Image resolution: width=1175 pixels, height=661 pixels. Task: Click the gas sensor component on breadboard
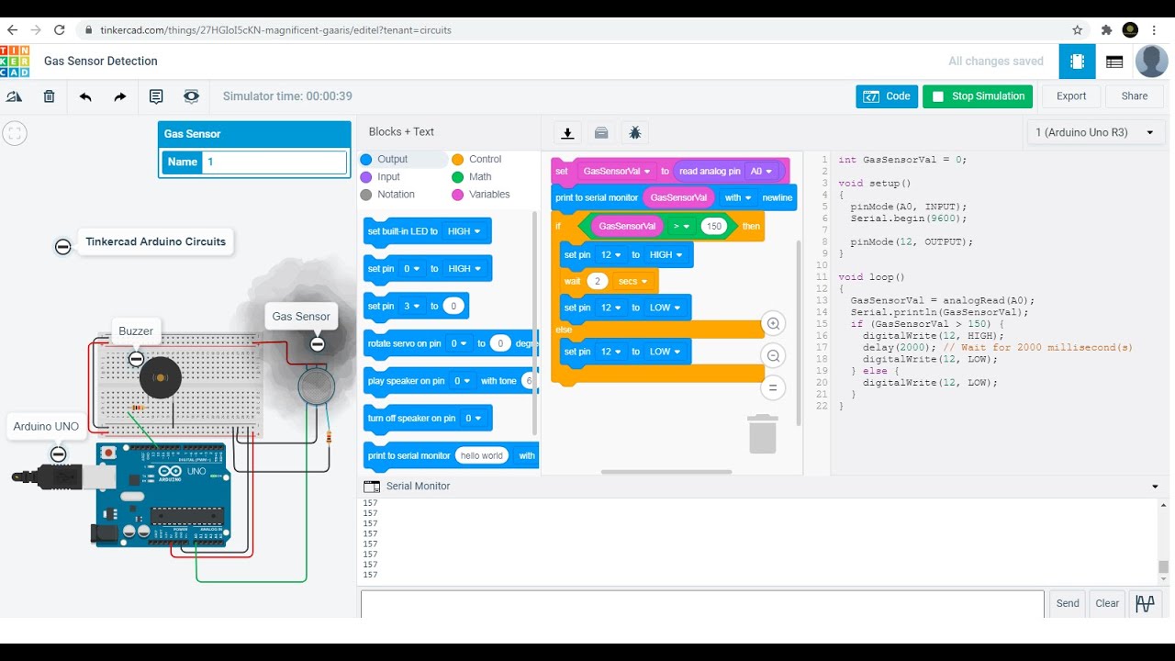pos(316,387)
